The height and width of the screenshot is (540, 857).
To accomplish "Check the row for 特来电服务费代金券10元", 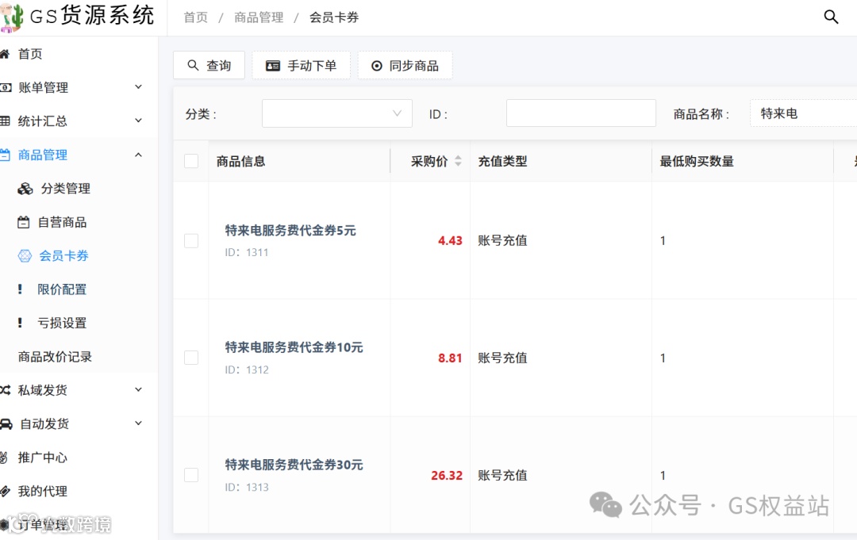I will tap(191, 358).
